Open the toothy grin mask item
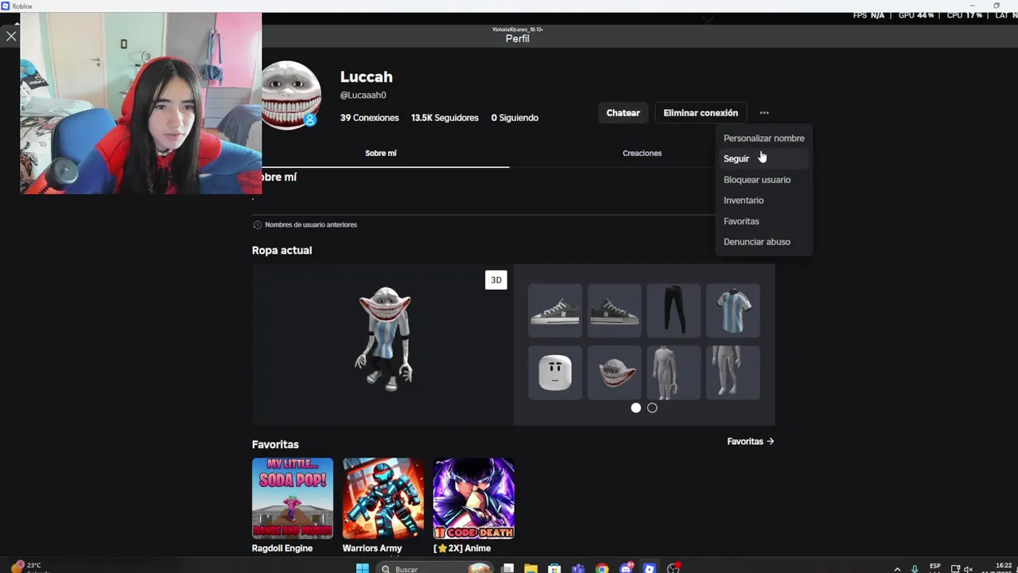Screen dimensions: 1018x573 pyautogui.click(x=614, y=372)
